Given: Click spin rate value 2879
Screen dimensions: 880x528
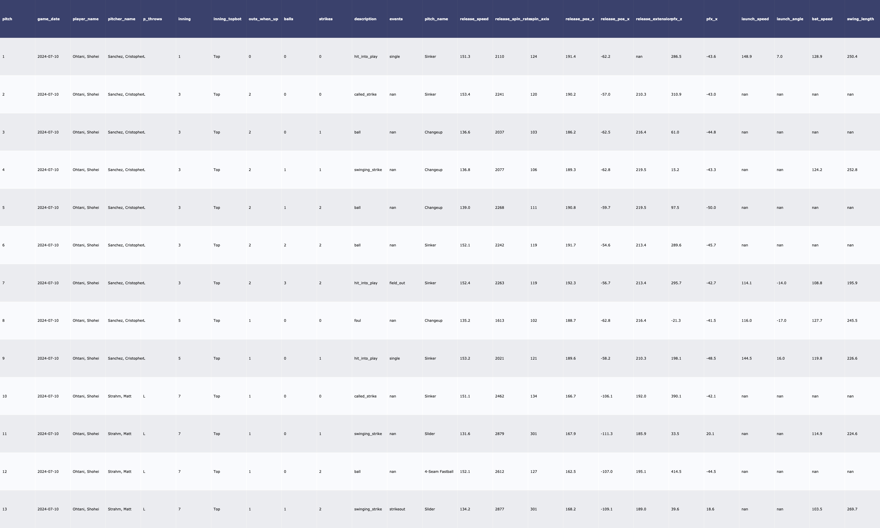Looking at the screenshot, I should pyautogui.click(x=500, y=434).
